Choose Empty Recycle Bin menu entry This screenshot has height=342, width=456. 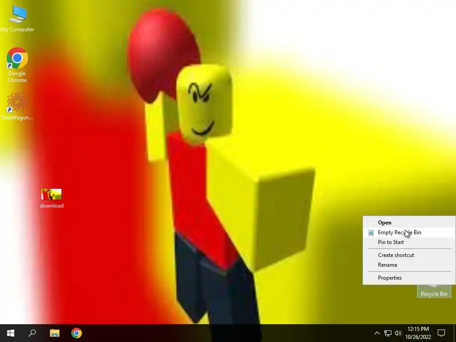click(409, 232)
